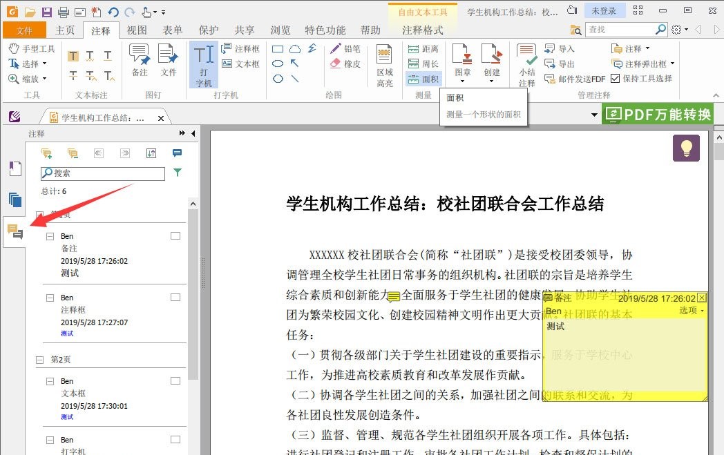Check the box beside Ben's 文本框 comment
This screenshot has height=455, width=724.
pos(175,380)
